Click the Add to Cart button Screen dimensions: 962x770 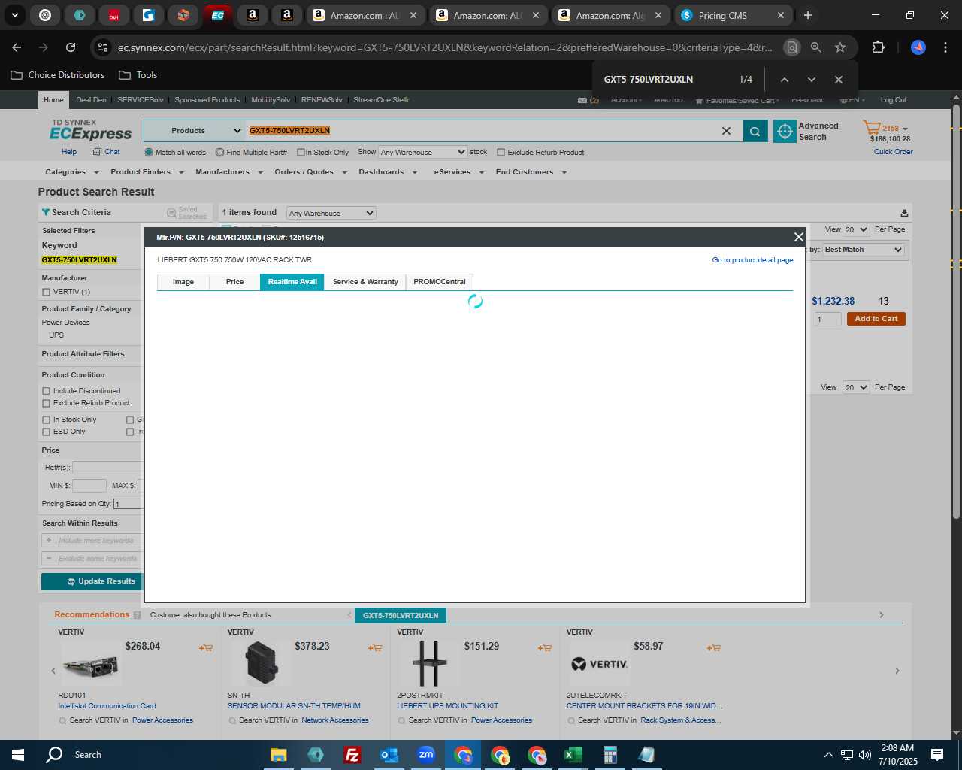(876, 319)
